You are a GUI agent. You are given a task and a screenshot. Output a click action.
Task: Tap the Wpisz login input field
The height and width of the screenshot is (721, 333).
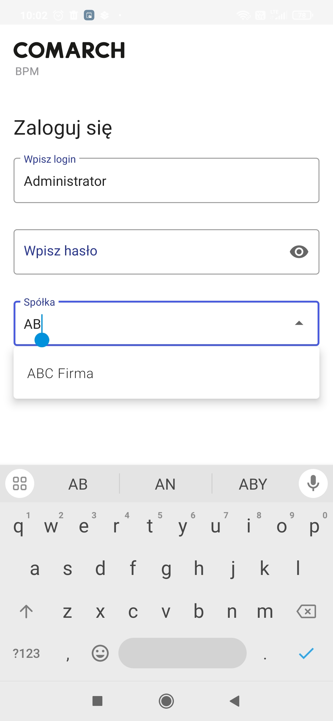click(x=166, y=181)
